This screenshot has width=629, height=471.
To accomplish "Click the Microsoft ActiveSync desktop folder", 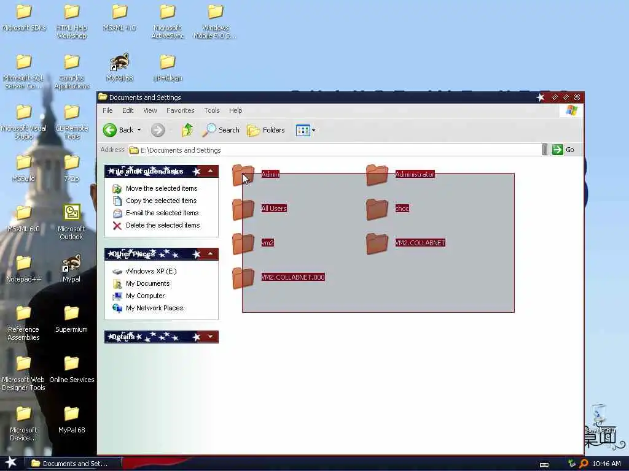I will click(168, 11).
